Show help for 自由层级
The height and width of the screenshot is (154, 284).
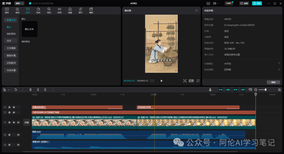279,69
